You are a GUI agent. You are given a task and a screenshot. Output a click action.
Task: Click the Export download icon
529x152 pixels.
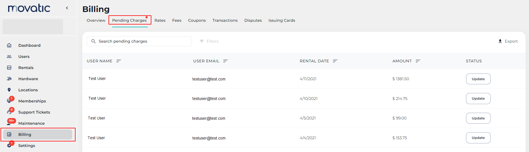(500, 41)
